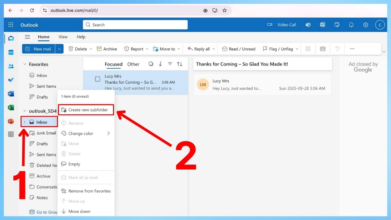Collapse the Favorites section
Image resolution: width=391 pixels, height=220 pixels.
click(x=24, y=65)
